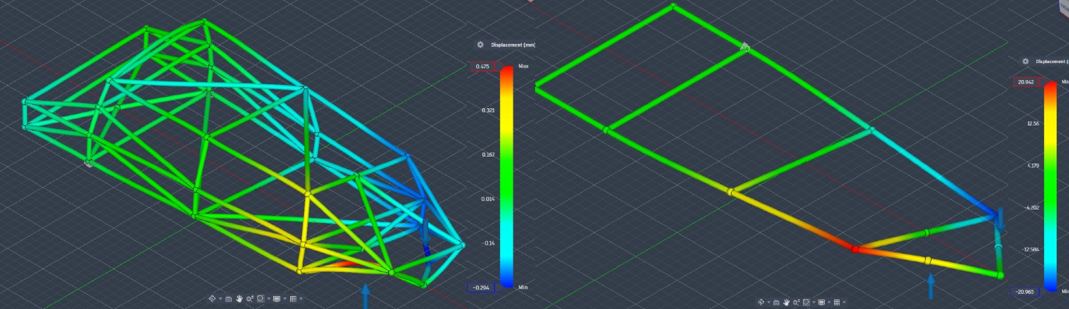Viewport: 1069px width, 309px height.
Task: Edit the 20.942 maximum value box on right legend
Action: 1026,82
